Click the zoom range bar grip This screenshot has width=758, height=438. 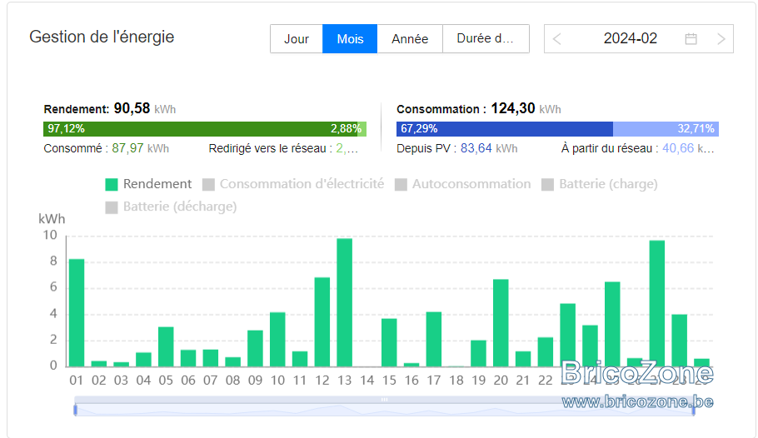(384, 400)
